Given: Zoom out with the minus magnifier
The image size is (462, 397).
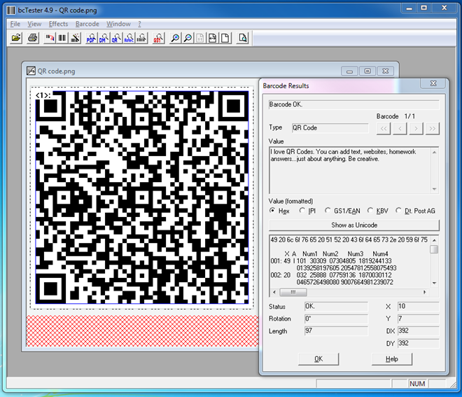Looking at the screenshot, I should (x=188, y=38).
